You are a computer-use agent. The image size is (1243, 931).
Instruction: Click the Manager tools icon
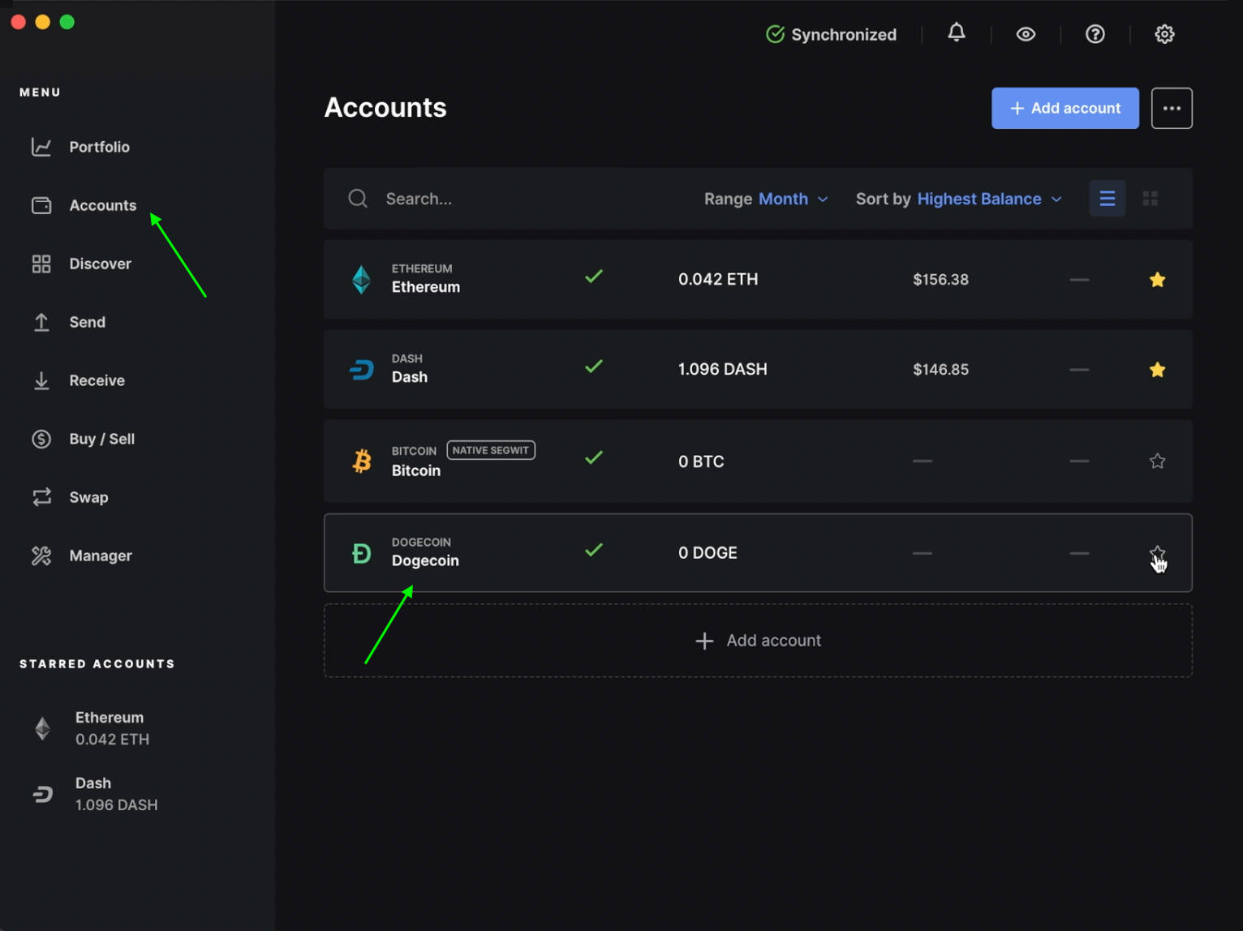point(41,556)
